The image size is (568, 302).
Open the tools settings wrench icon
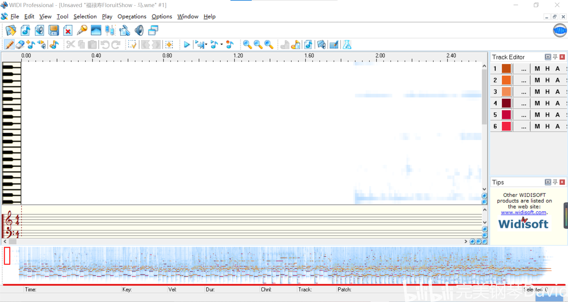125,30
